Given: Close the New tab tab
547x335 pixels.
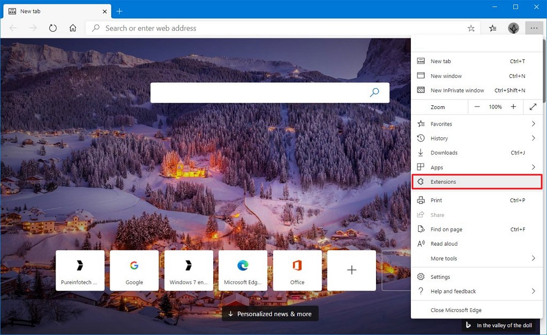Looking at the screenshot, I should pyautogui.click(x=105, y=12).
